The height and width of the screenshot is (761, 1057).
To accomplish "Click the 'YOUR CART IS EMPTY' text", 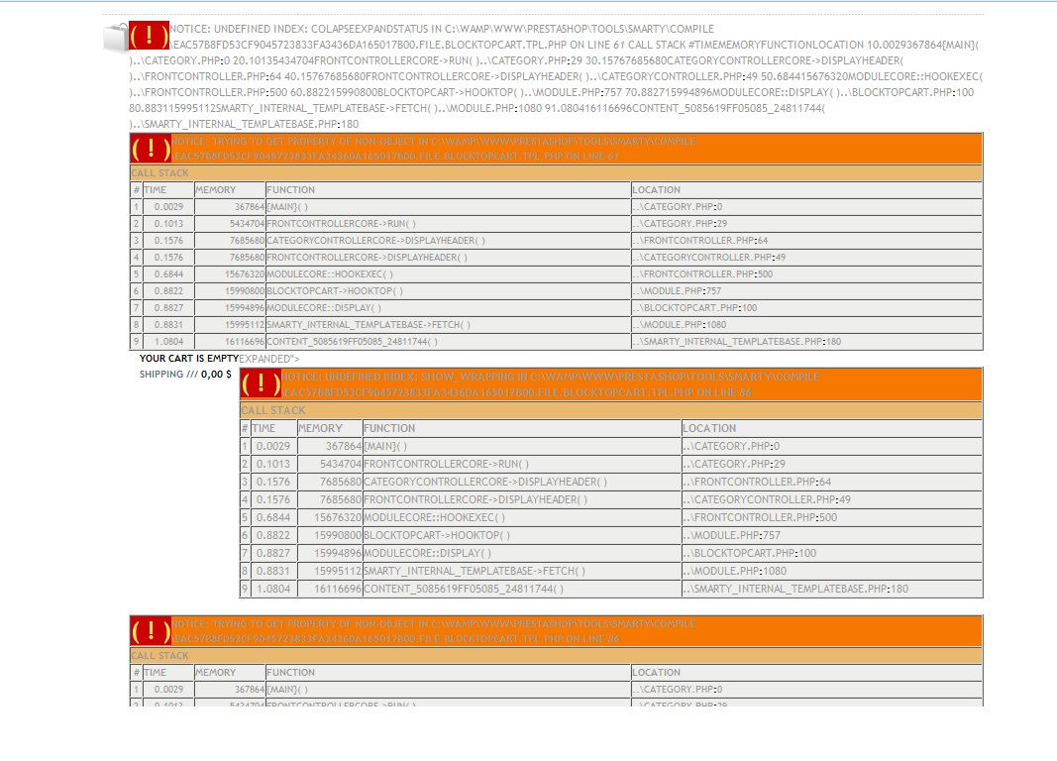I will point(189,359).
